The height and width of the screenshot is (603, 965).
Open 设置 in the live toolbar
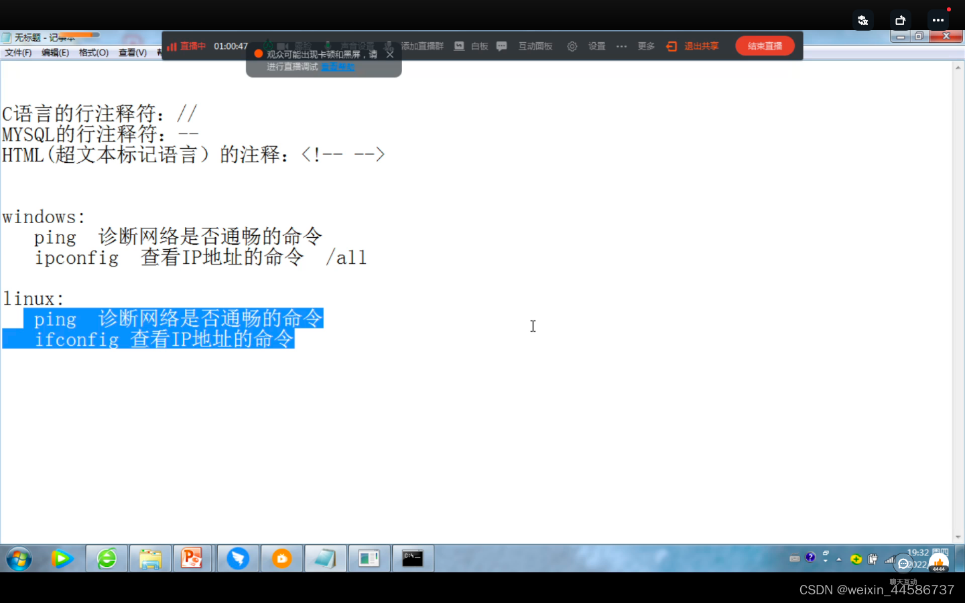tap(596, 46)
